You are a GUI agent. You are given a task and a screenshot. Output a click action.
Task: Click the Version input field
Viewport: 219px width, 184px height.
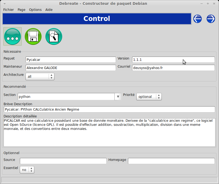[x=173, y=60]
